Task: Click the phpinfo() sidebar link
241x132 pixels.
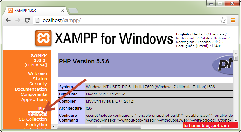Action: coord(37,114)
